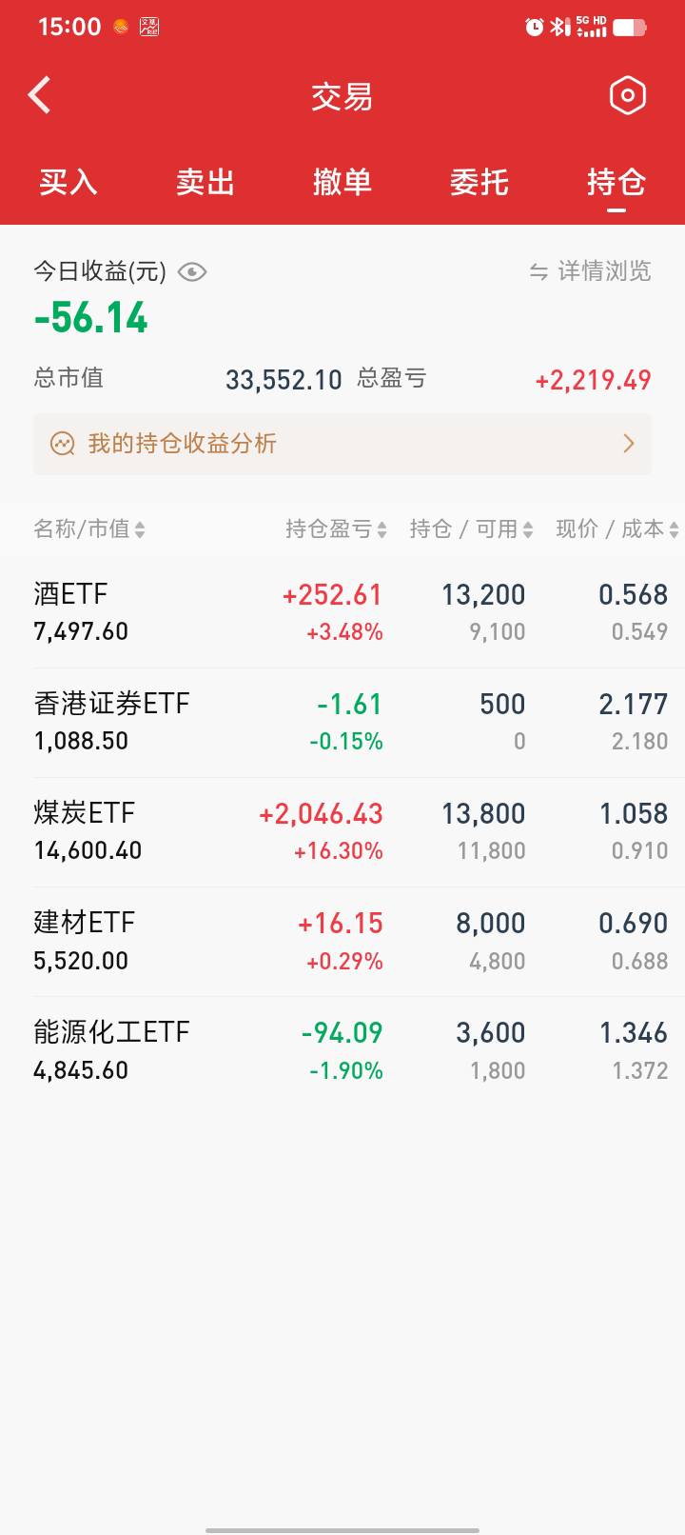Tap the holdings analysis chart icon
Viewport: 685px width, 1535px height.
pos(63,444)
